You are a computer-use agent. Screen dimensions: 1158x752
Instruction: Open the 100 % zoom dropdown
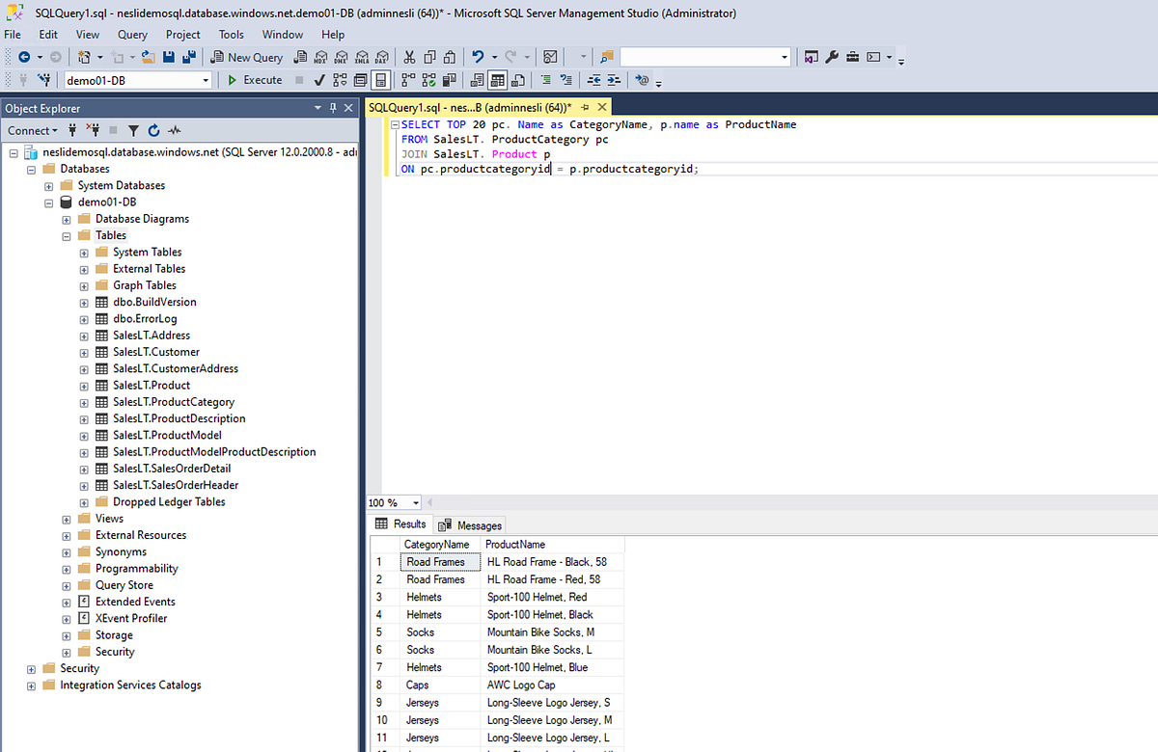tap(416, 502)
